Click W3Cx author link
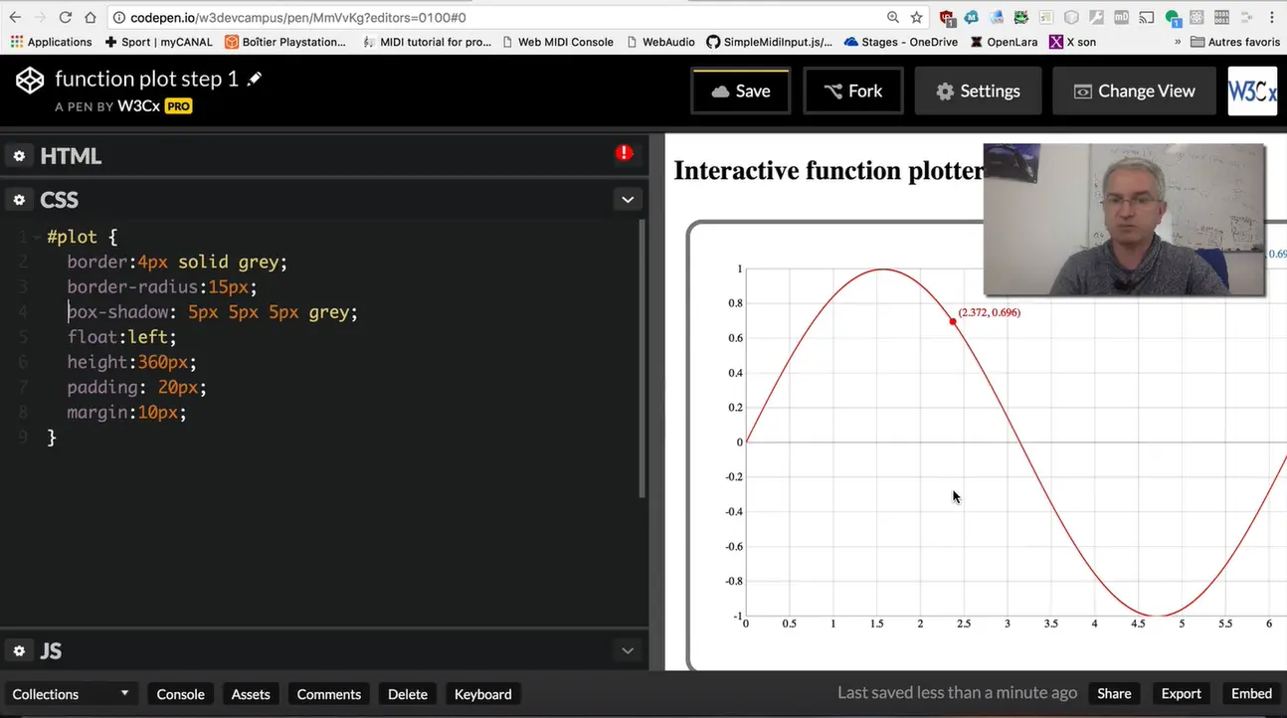Image resolution: width=1287 pixels, height=718 pixels. (x=138, y=105)
